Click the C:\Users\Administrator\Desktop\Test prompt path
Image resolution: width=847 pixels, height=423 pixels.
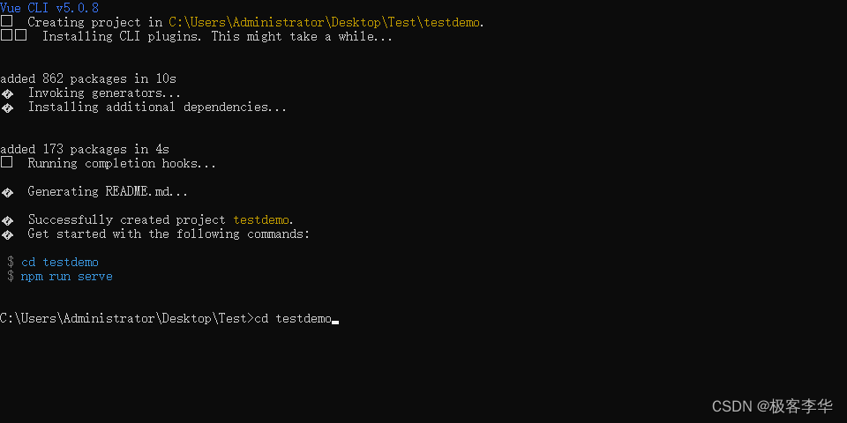pos(124,318)
